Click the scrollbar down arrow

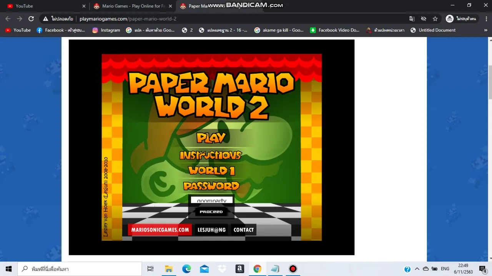[x=490, y=259]
